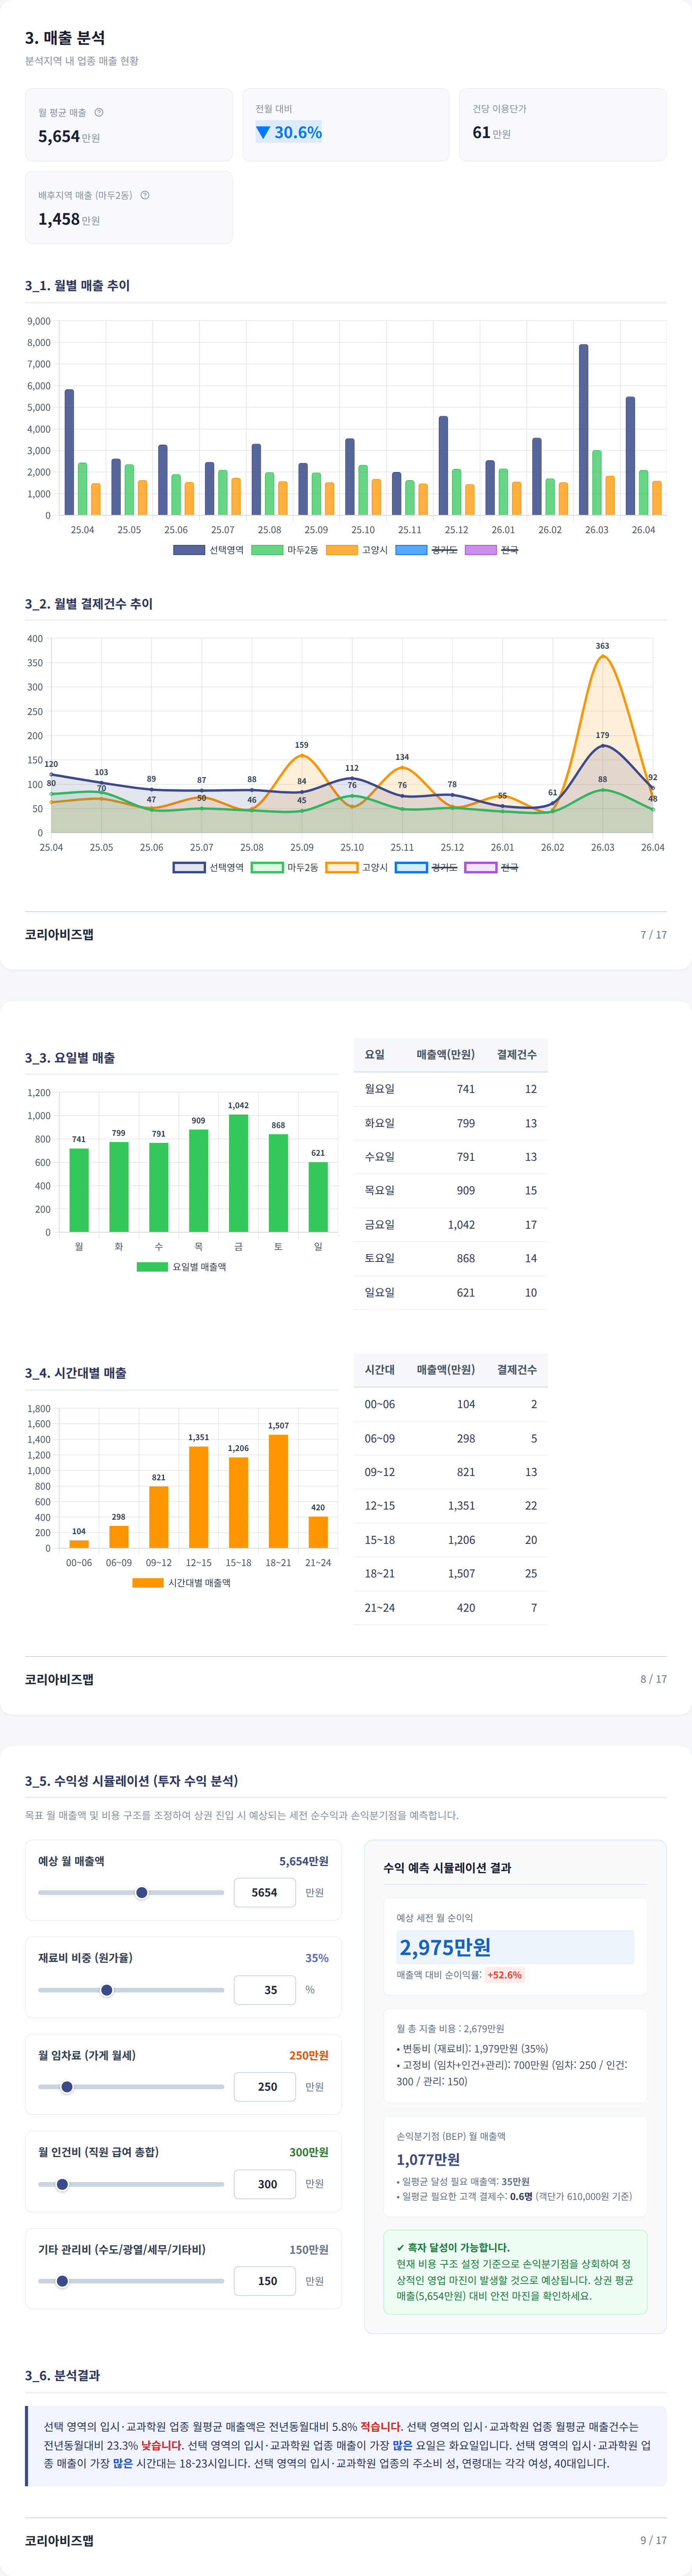The image size is (692, 2576).
Task: Select the 화요일 table row
Action: click(x=450, y=1123)
